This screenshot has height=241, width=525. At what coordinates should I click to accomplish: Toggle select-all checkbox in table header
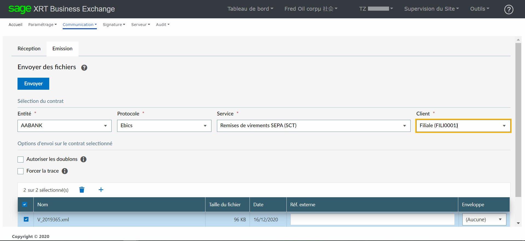(25, 204)
